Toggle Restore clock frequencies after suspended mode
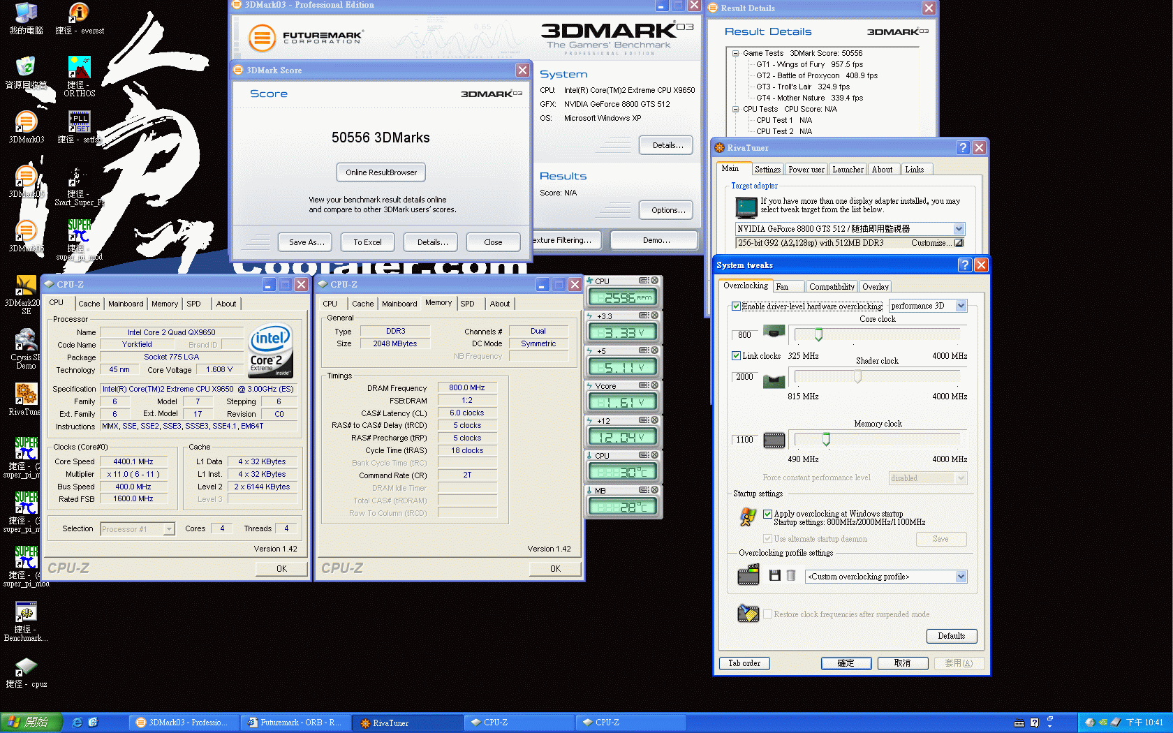Screen dimensions: 1173x733 pyautogui.click(x=767, y=614)
